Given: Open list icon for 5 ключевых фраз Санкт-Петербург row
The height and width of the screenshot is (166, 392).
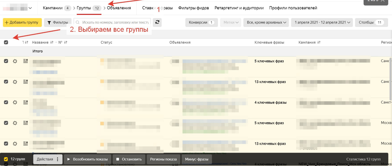Looking at the screenshot, I should tap(26, 61).
